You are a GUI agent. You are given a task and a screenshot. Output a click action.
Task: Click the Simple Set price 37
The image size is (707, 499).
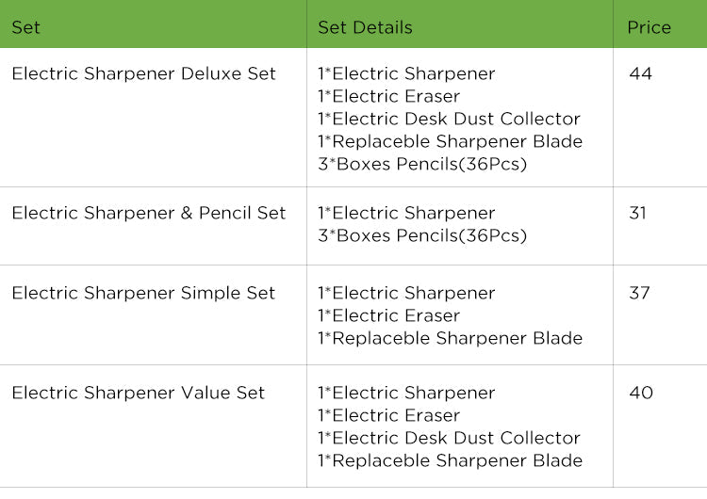coord(639,293)
